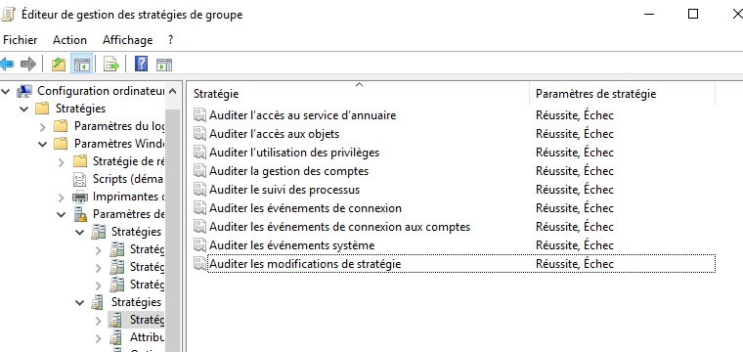Click the Configuration ordinateur computer icon
Viewport: 743px width, 352px height.
click(x=24, y=91)
